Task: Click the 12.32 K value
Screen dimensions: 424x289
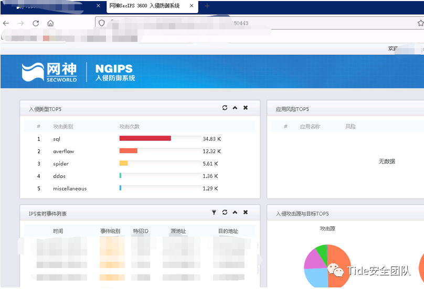Action: pyautogui.click(x=211, y=151)
